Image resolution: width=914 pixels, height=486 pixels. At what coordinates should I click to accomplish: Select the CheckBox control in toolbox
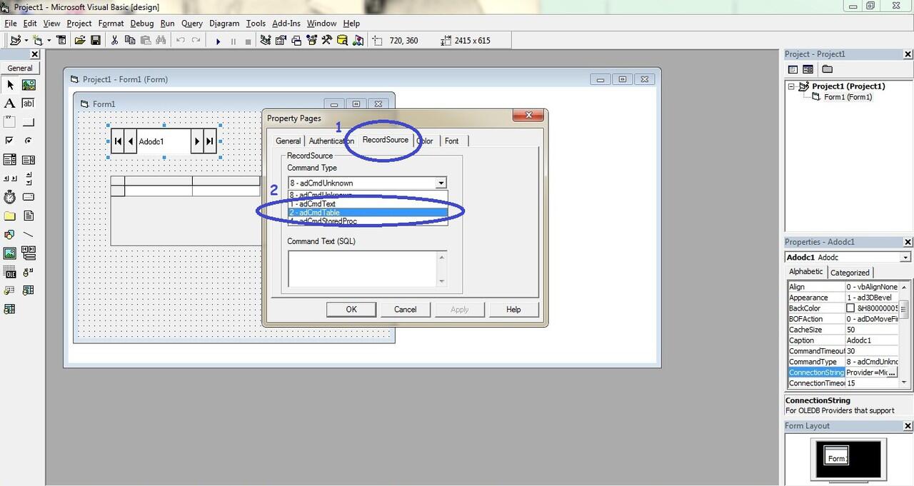tap(10, 141)
